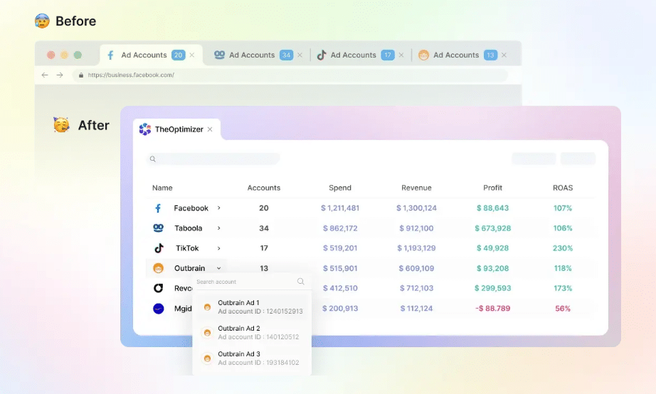Click the magnifier in Search account box

pos(301,282)
